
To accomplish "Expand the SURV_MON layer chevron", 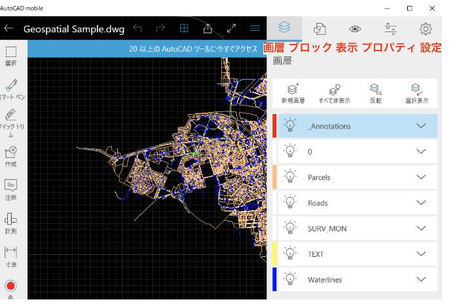I will [x=421, y=228].
